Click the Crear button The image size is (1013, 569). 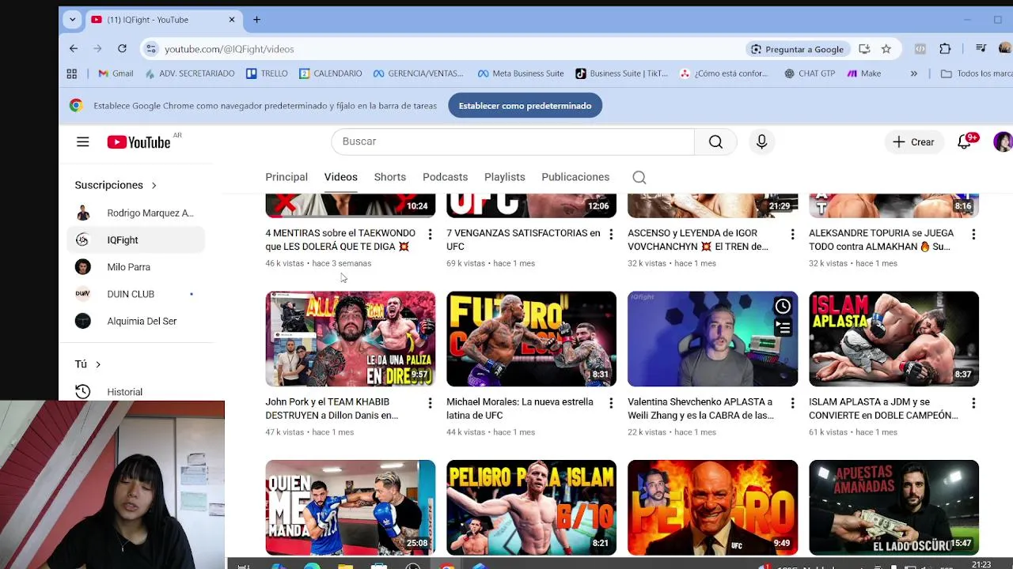pos(913,142)
